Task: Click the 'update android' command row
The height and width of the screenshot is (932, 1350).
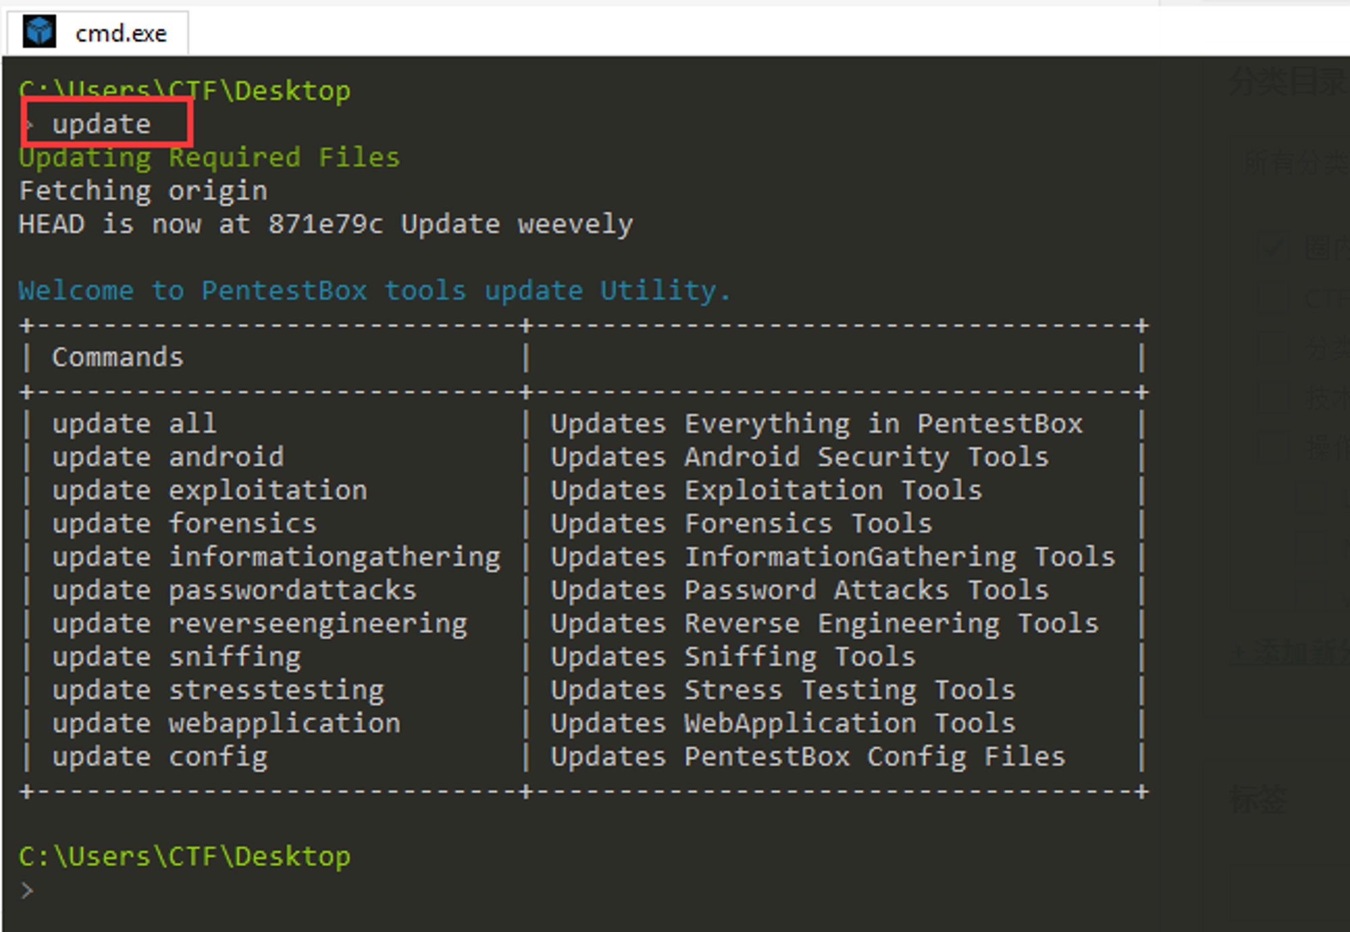Action: click(168, 457)
